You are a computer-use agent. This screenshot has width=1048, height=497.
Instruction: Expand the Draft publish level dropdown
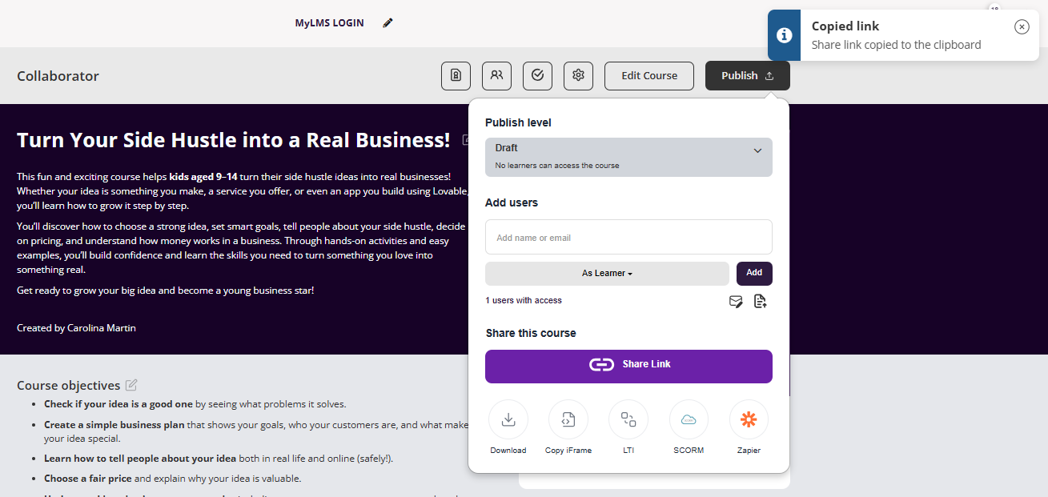[x=628, y=157]
